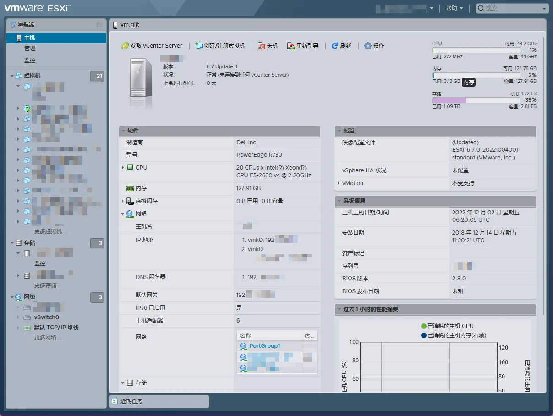Open the search field dropdown arrow
This screenshot has width=553, height=416.
544,8
